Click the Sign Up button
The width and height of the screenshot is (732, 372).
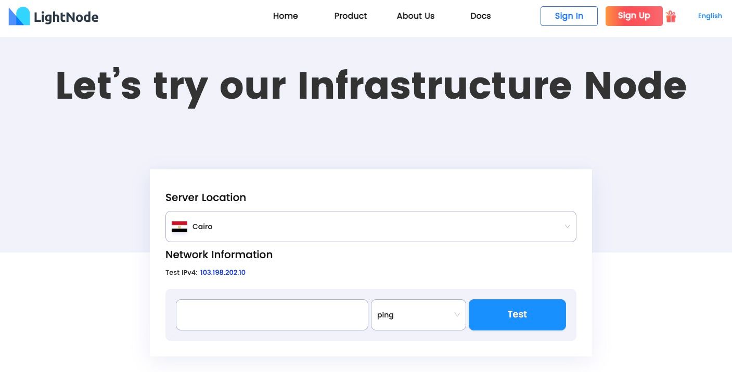(x=634, y=16)
